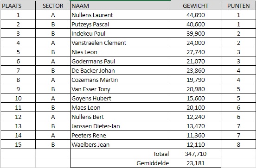Click the cell containing Nullens Laurent

(x=120, y=15)
